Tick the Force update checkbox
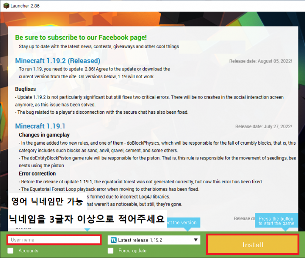Screen dimensions: 305x258 coord(111,251)
